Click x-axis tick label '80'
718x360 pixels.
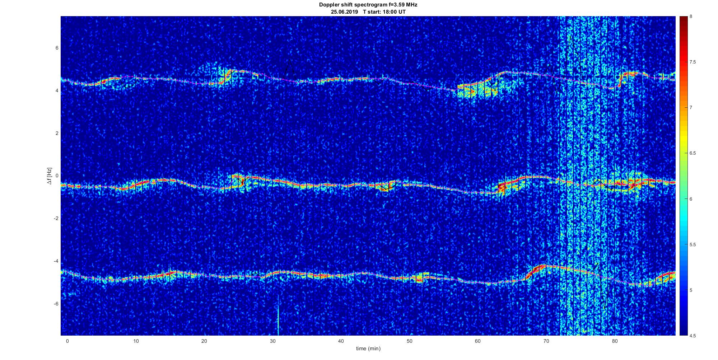click(615, 341)
